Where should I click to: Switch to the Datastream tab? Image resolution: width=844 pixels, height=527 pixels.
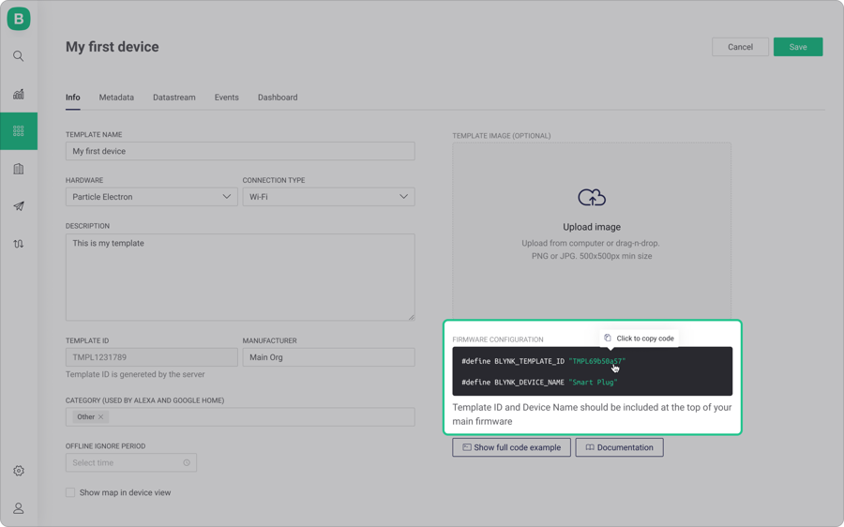tap(174, 98)
